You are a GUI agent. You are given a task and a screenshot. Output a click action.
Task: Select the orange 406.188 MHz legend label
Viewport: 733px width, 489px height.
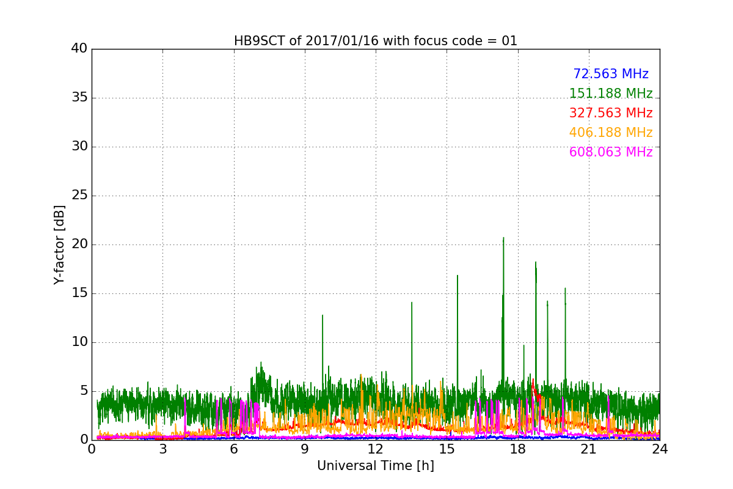(x=611, y=133)
